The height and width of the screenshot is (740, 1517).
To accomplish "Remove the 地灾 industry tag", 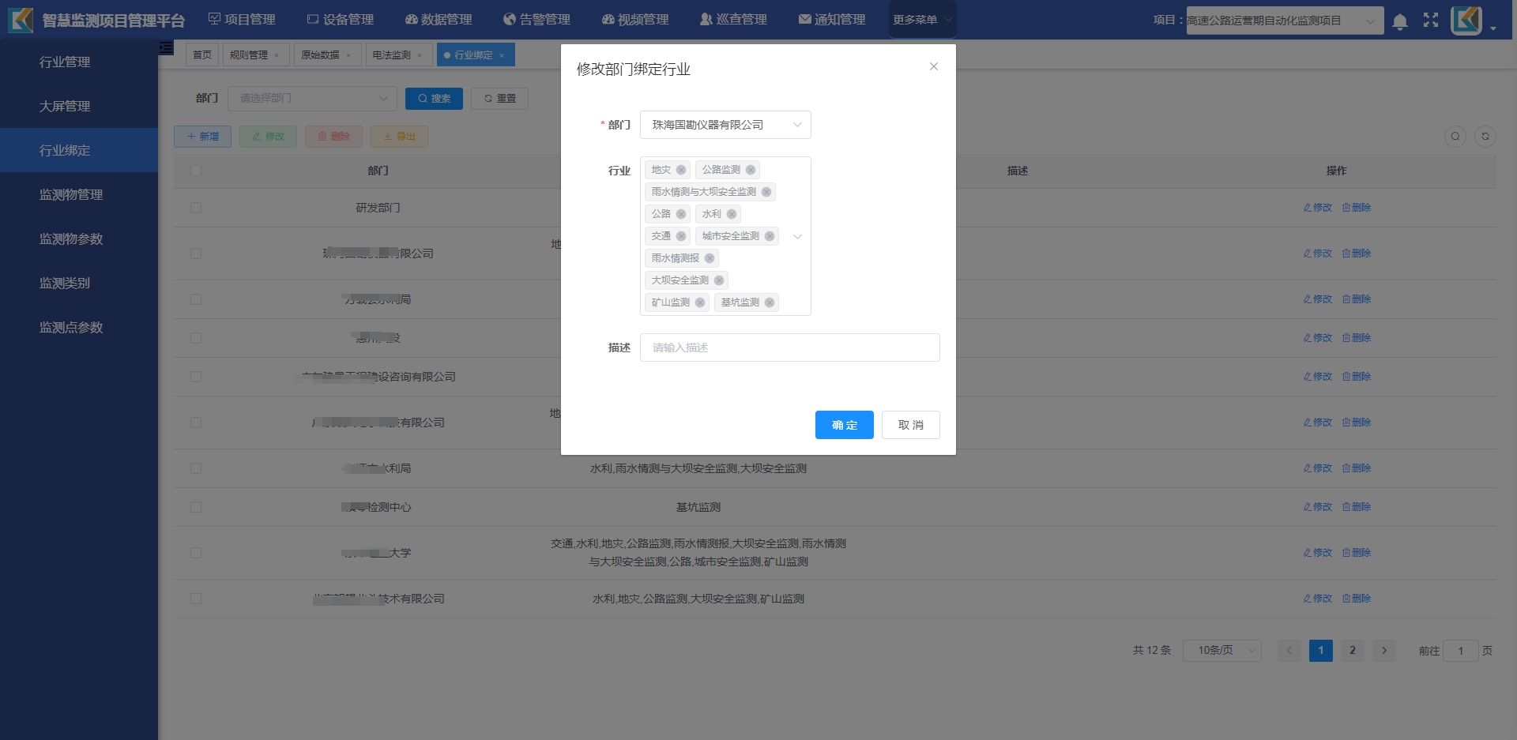I will (680, 170).
